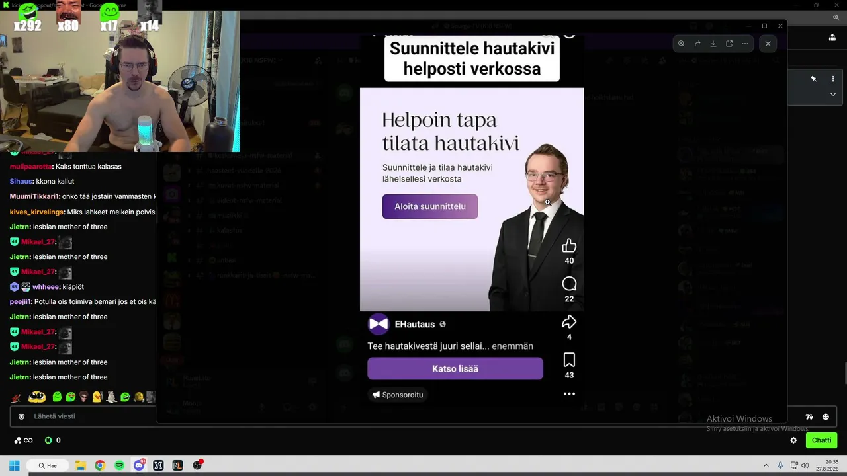Click username 'kives_kirvelings' in chat
Screen dimensions: 847x476
(36, 212)
